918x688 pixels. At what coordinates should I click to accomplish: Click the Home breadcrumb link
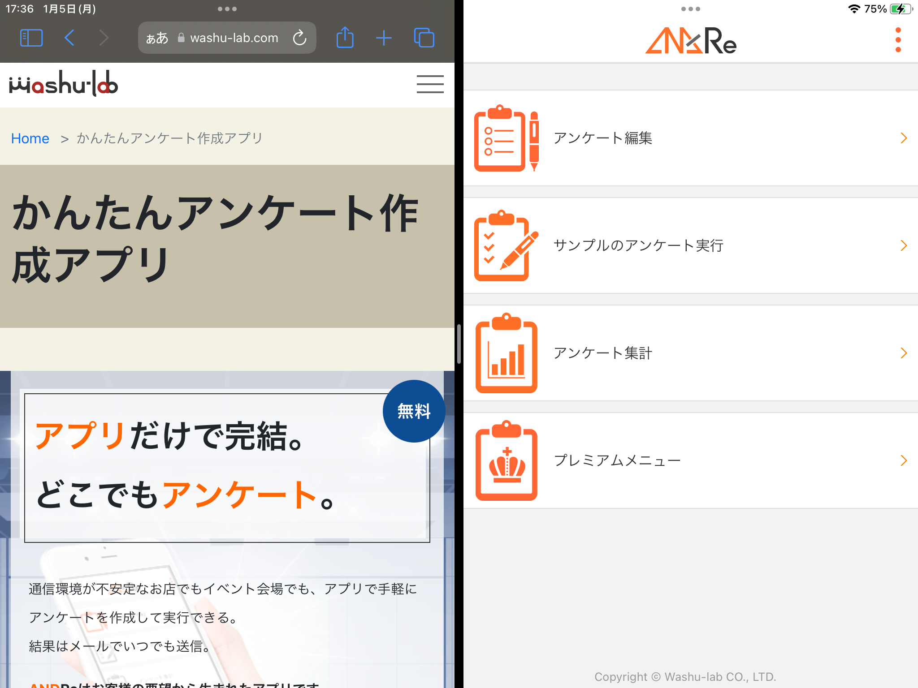point(30,138)
